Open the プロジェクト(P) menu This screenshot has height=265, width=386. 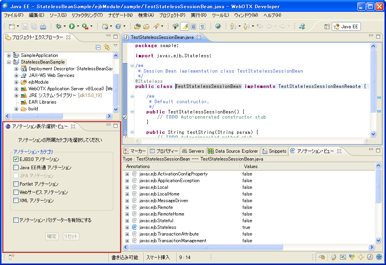[x=172, y=15]
